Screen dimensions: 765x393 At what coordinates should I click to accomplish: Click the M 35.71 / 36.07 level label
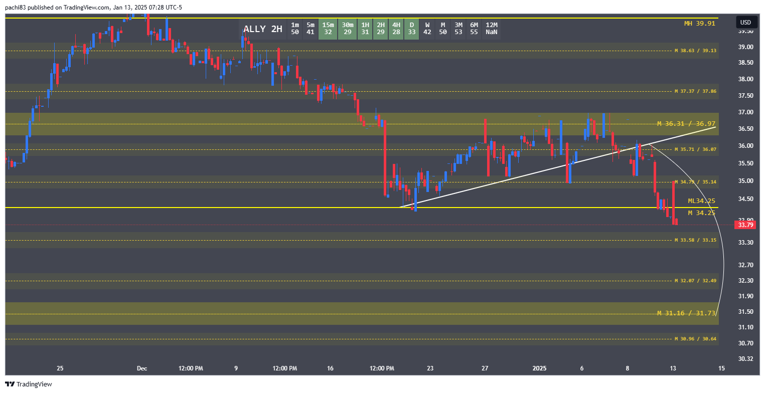point(695,149)
